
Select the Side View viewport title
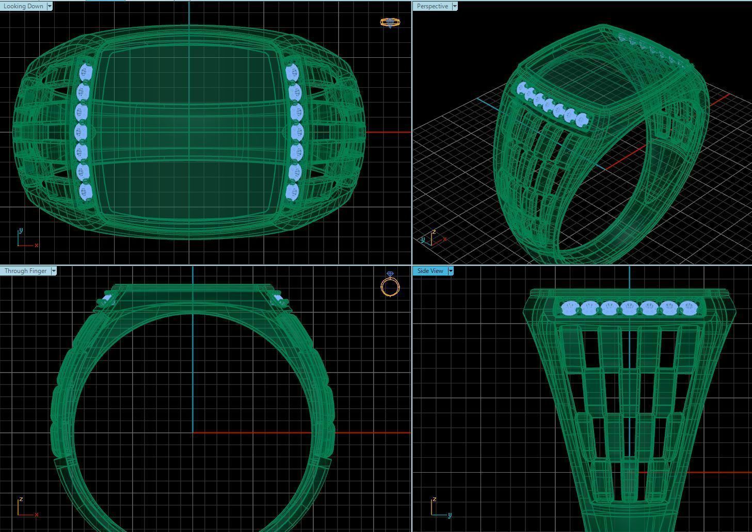[430, 271]
